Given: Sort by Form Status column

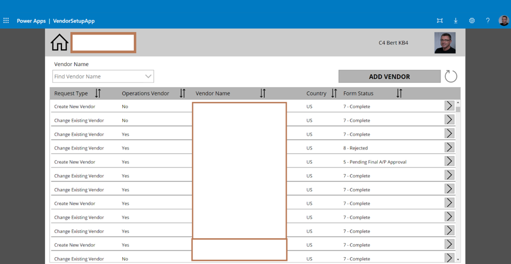Looking at the screenshot, I should pos(399,93).
